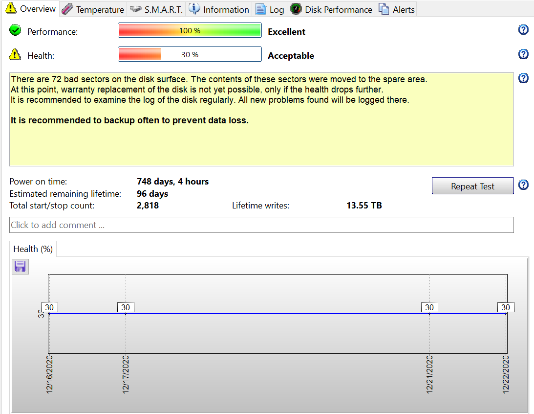Viewport: 534px width, 414px height.
Task: Click the 2,818 start/stop count value
Action: [148, 206]
